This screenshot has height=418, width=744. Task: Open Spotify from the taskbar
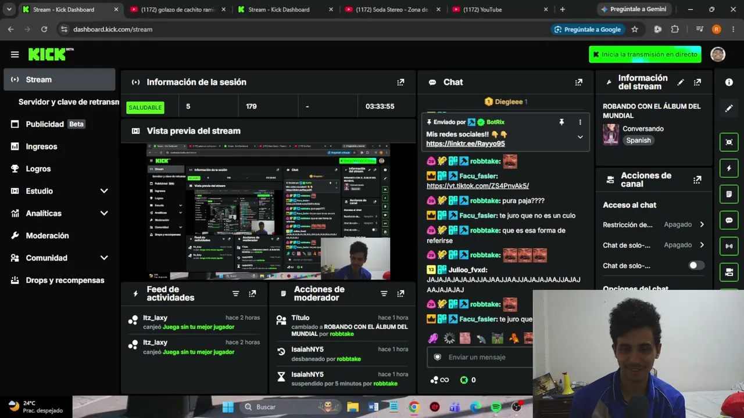pos(496,407)
